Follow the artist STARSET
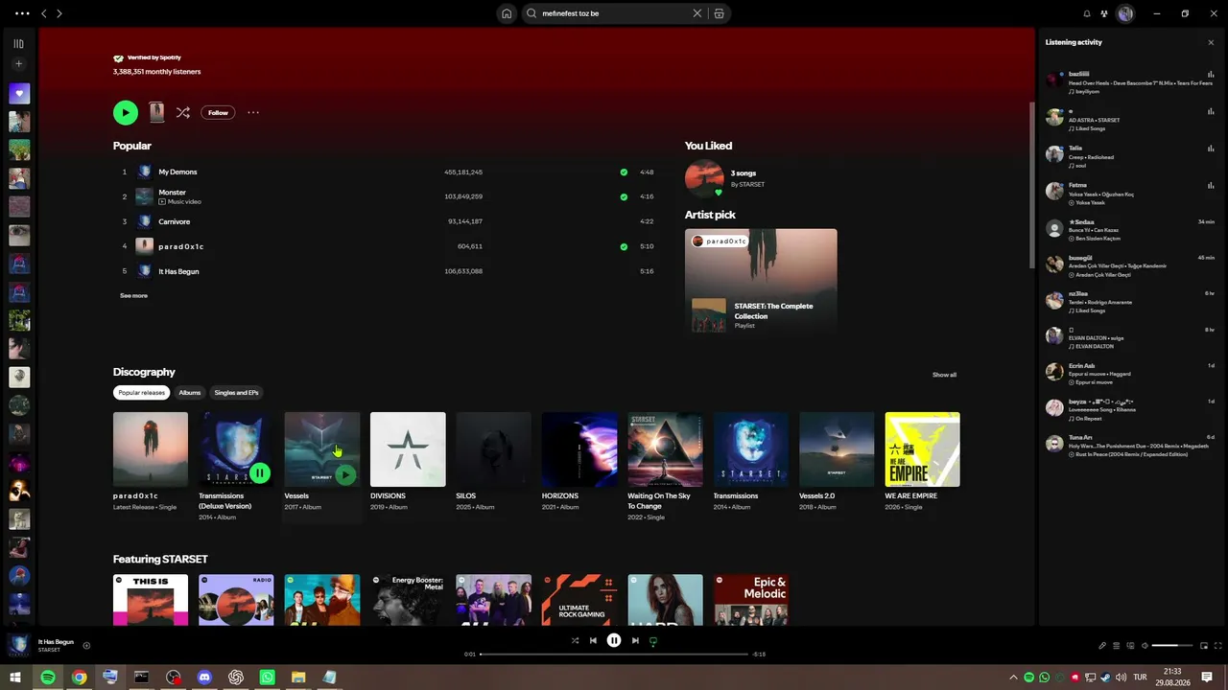Viewport: 1228px width, 690px height. coord(219,112)
